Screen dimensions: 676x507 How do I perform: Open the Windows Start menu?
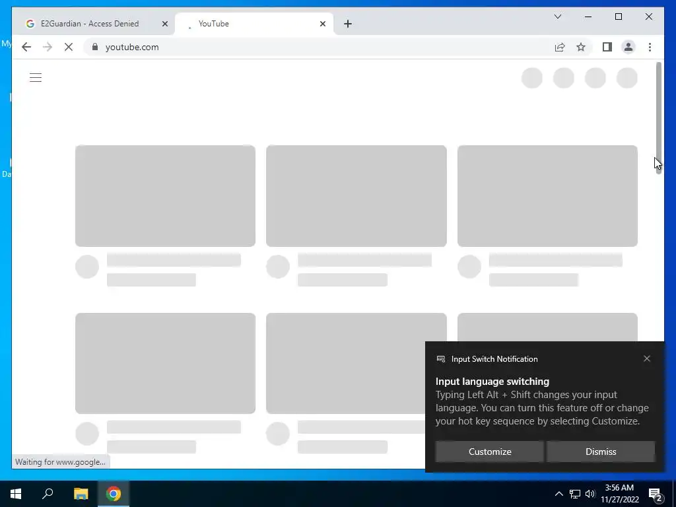click(x=16, y=494)
